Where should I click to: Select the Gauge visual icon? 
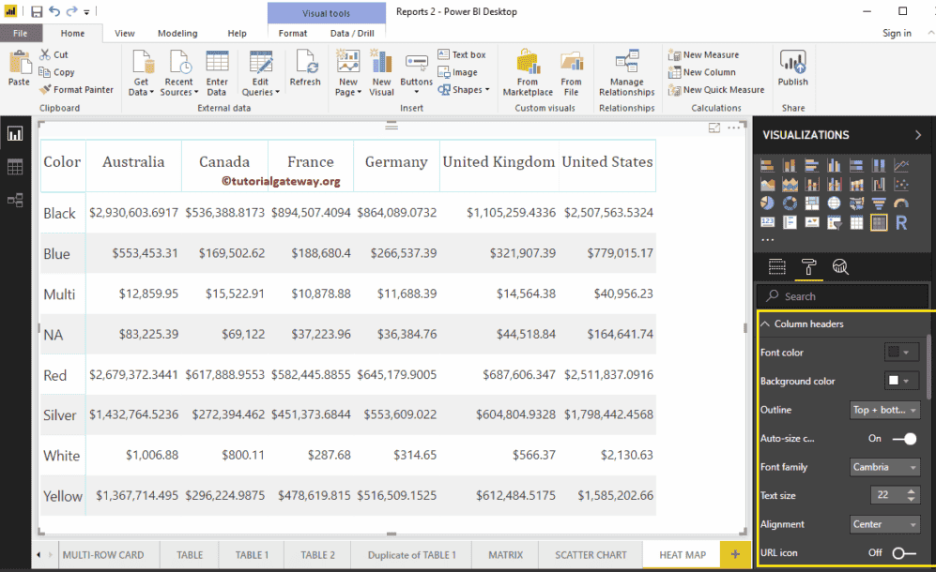pos(901,203)
